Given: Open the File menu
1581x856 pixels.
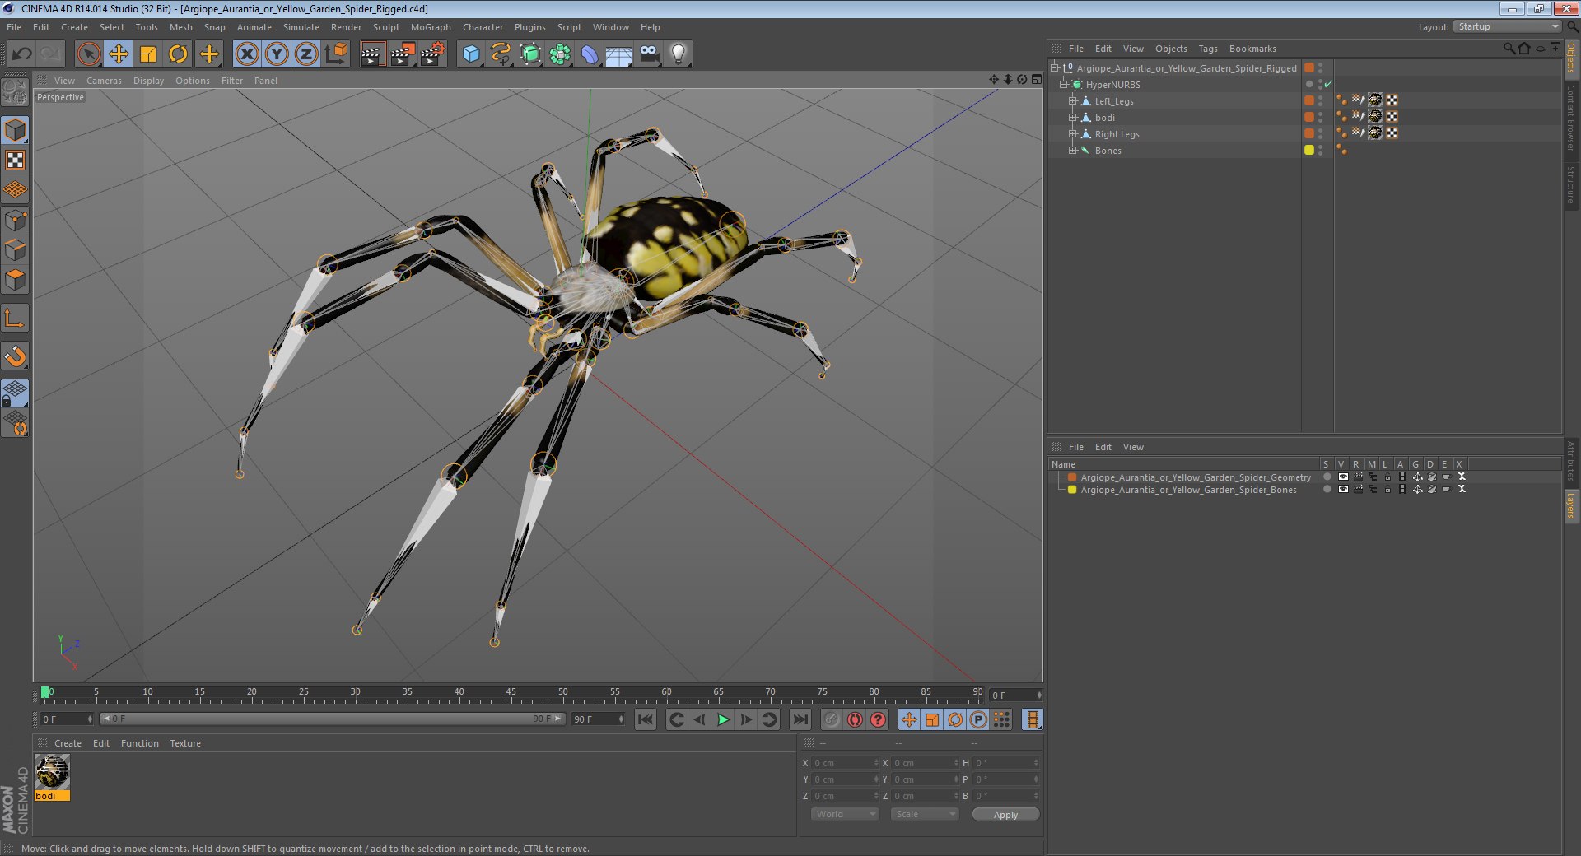Looking at the screenshot, I should (14, 27).
